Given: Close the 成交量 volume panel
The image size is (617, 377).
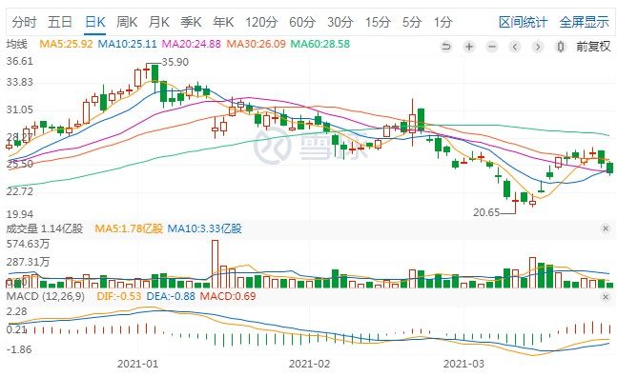Looking at the screenshot, I should (x=606, y=228).
